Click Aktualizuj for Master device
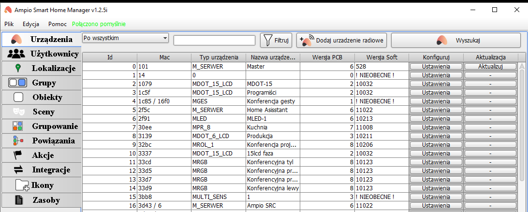Viewport: 528px width, 212px height. click(490, 67)
